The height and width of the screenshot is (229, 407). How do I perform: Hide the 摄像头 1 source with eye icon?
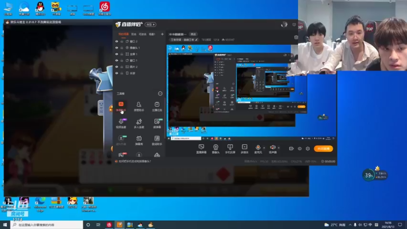click(x=117, y=48)
